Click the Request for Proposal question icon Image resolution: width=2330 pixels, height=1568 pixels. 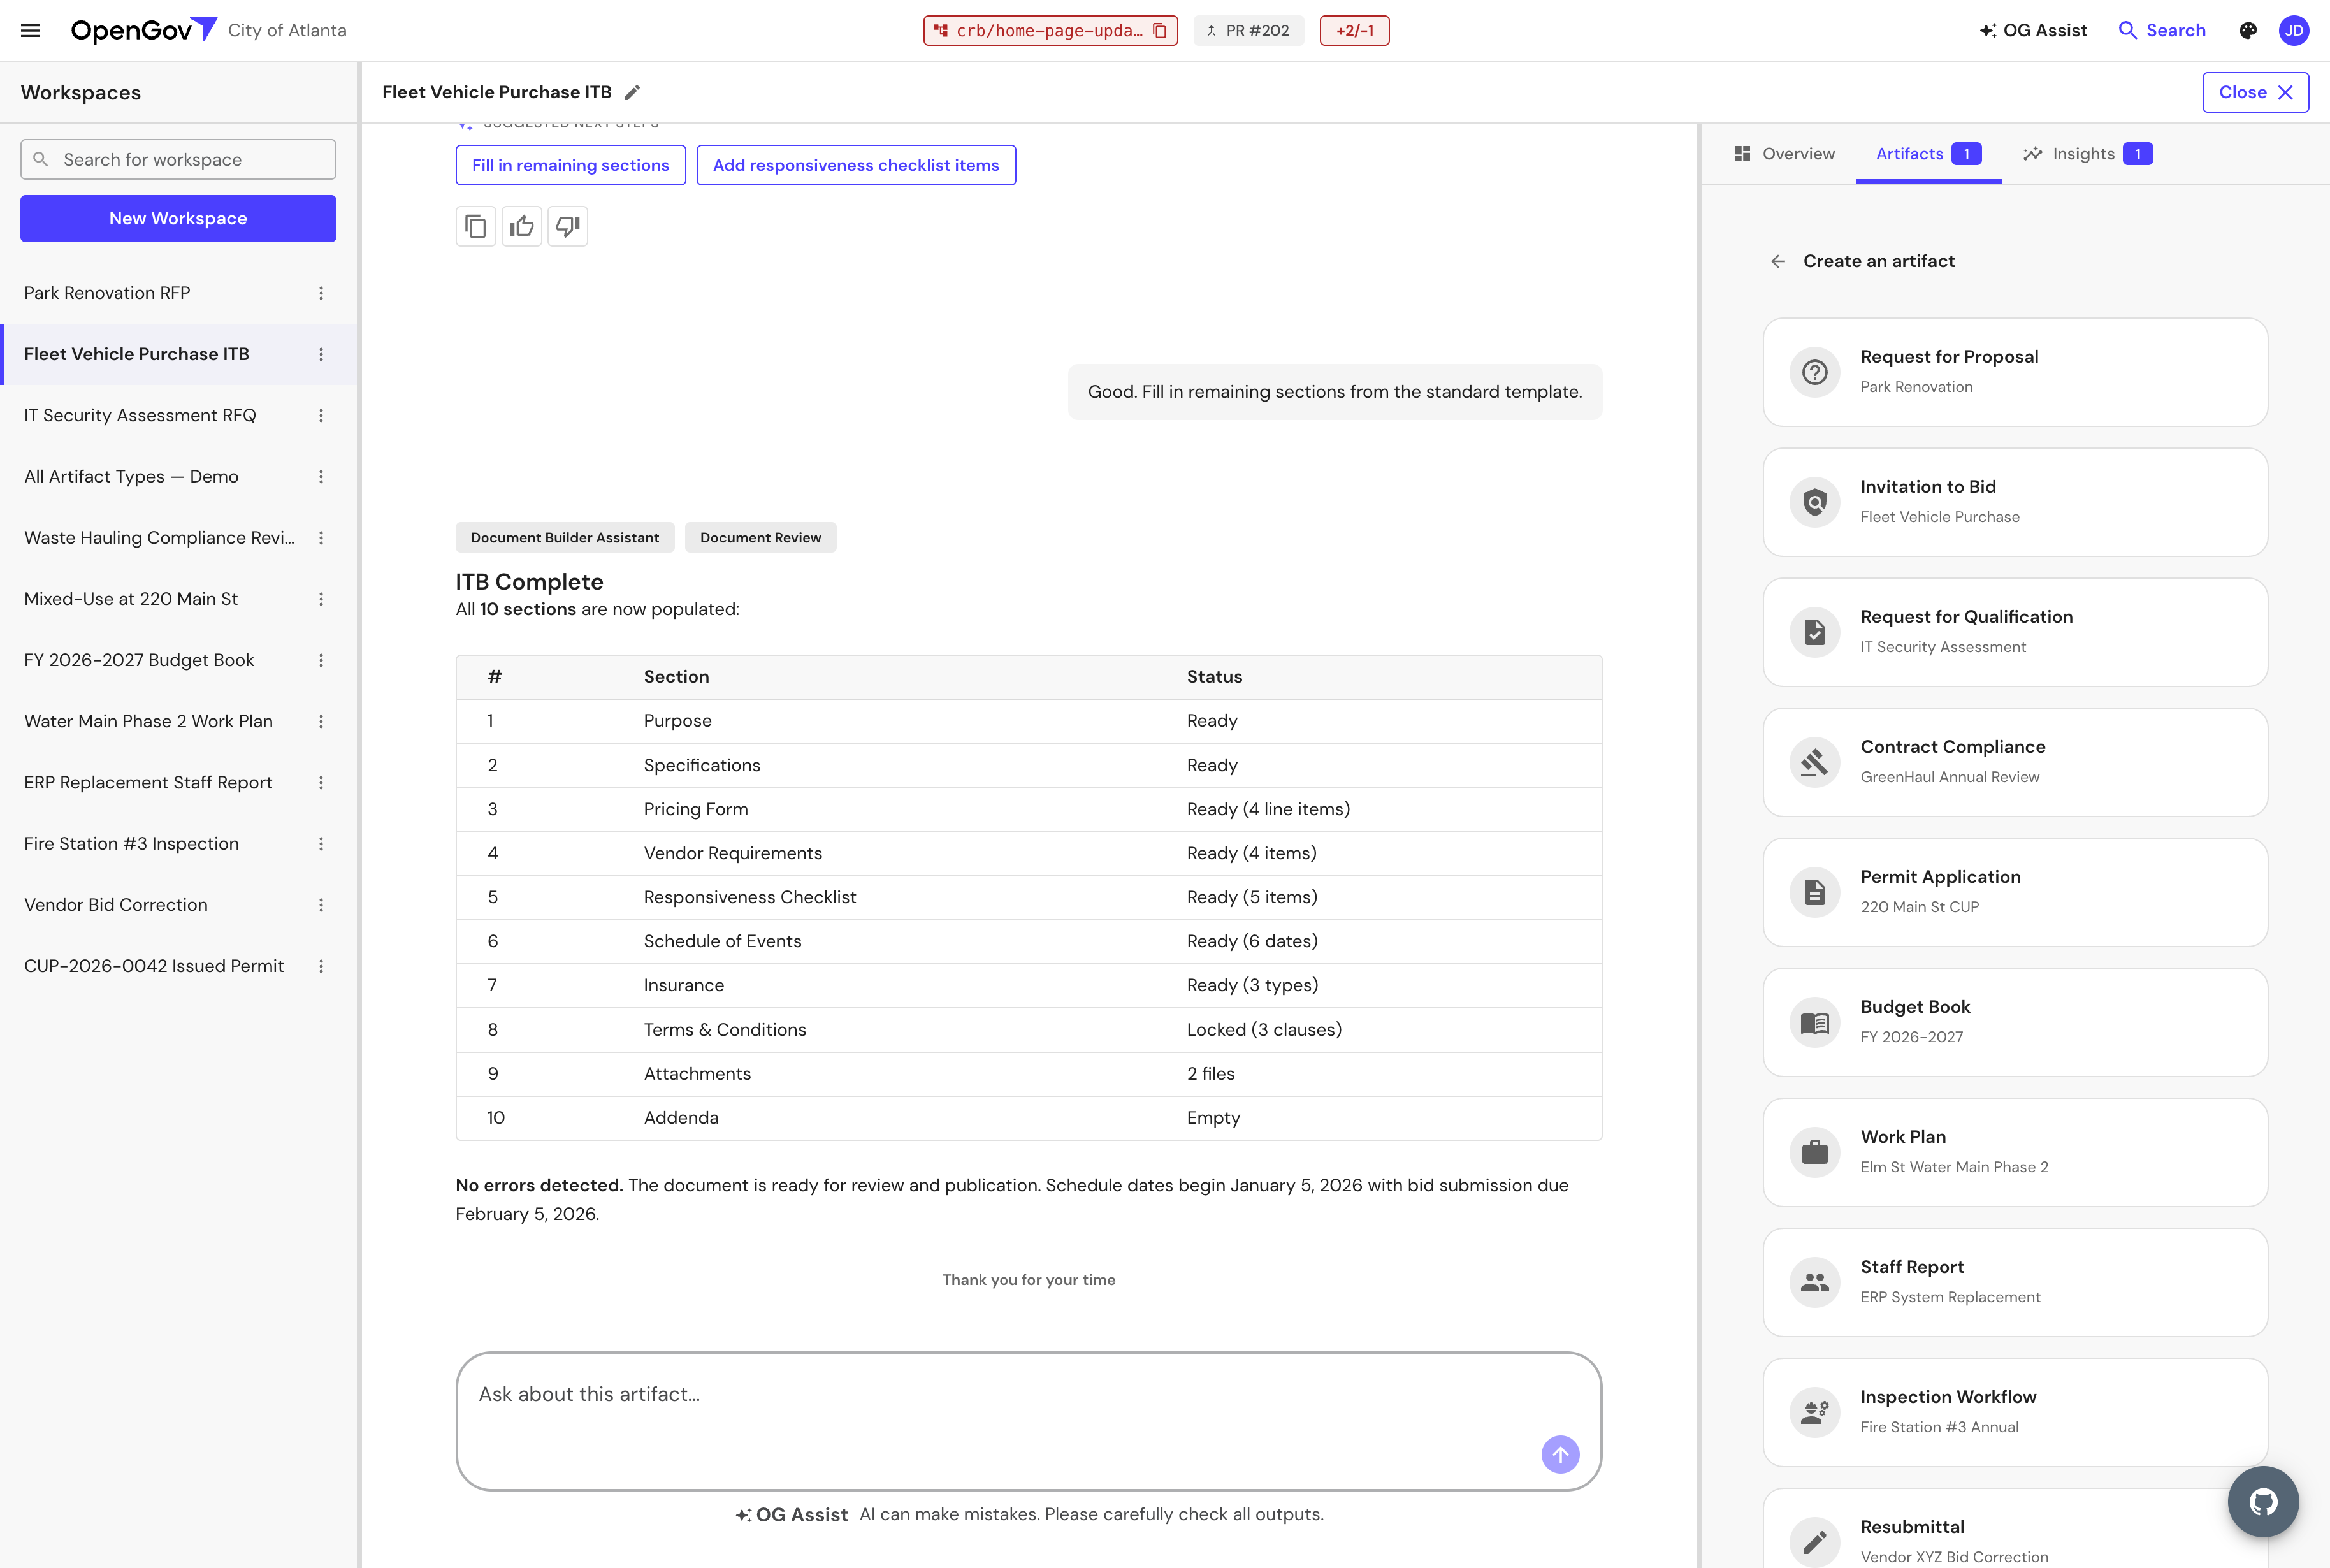[x=1814, y=373]
